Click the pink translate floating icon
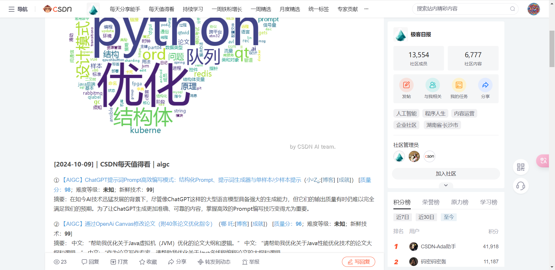The width and height of the screenshot is (555, 270). coord(543,161)
